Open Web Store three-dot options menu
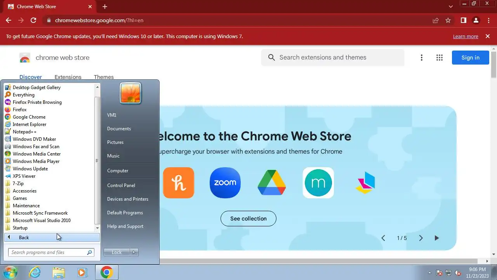The height and width of the screenshot is (280, 497). pyautogui.click(x=422, y=58)
